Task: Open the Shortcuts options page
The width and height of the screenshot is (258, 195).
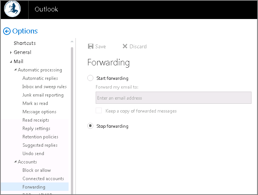Action: click(x=25, y=43)
